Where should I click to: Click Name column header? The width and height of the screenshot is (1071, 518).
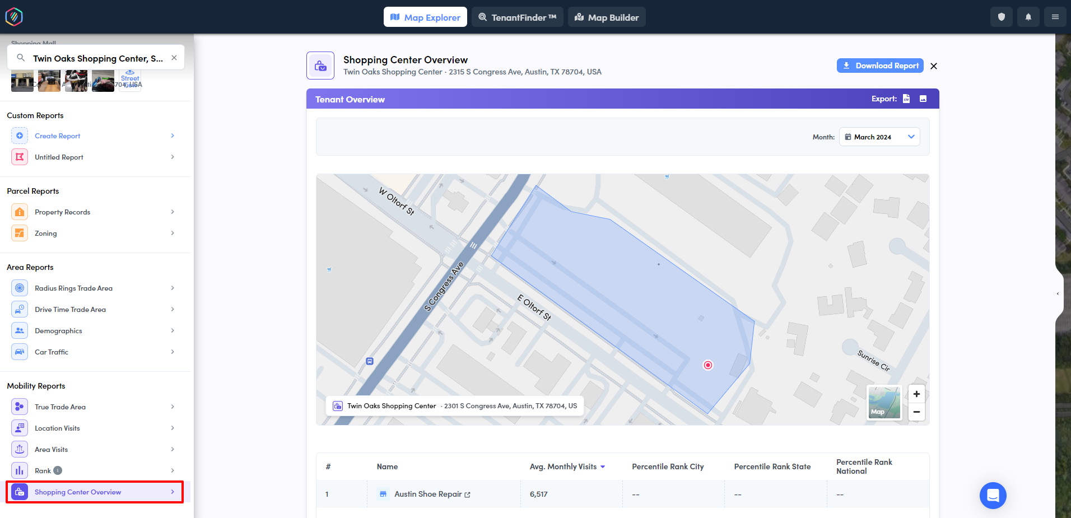[387, 466]
